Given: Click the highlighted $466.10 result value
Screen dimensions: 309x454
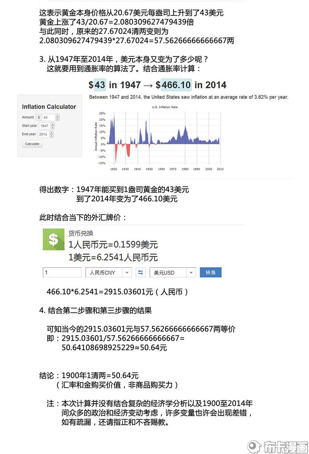Looking at the screenshot, I should pyautogui.click(x=176, y=85).
